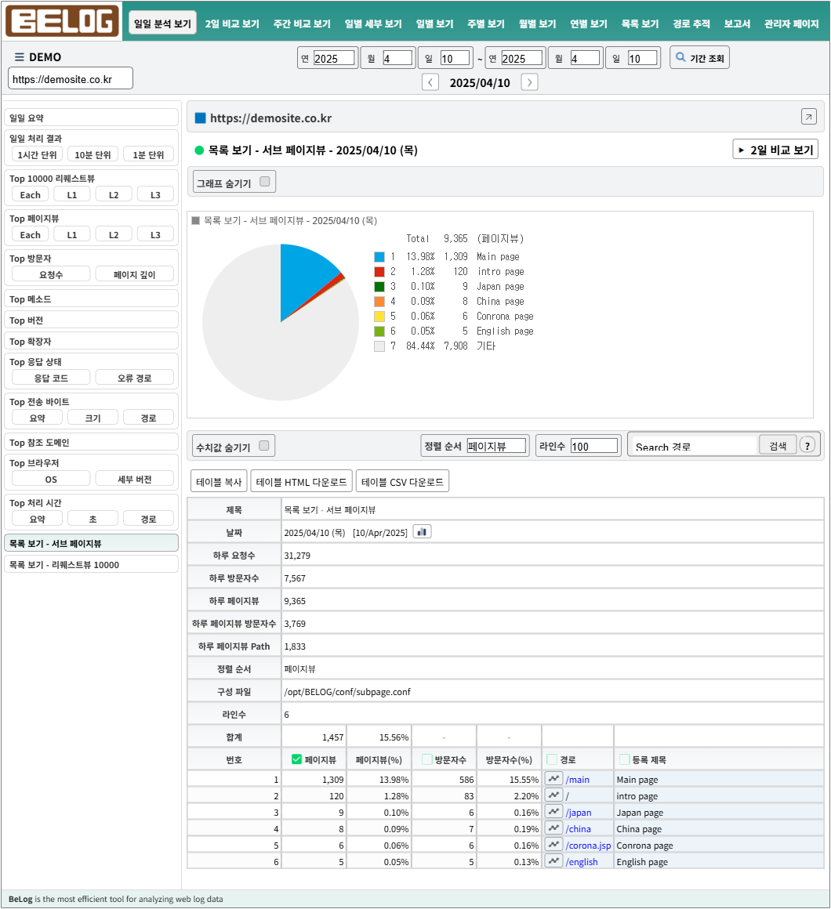Check the 등록 제목 column checkbox

pos(625,759)
